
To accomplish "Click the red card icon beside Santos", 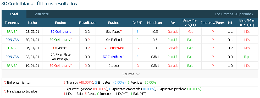I will click(x=54, y=48).
